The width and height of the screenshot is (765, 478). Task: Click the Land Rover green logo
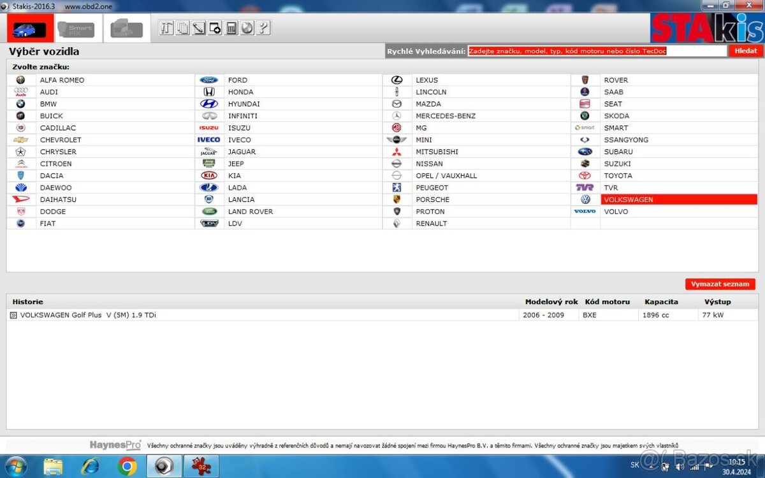[x=209, y=212]
